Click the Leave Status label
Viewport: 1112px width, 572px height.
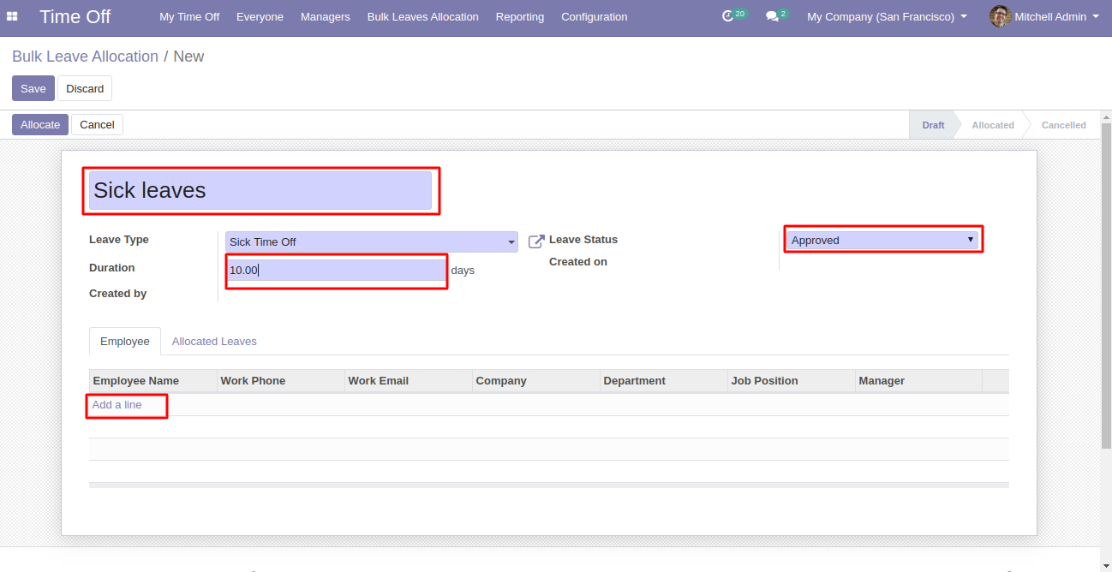[583, 240]
